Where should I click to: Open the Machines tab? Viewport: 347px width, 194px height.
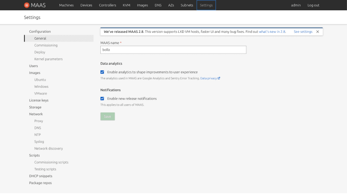click(66, 5)
